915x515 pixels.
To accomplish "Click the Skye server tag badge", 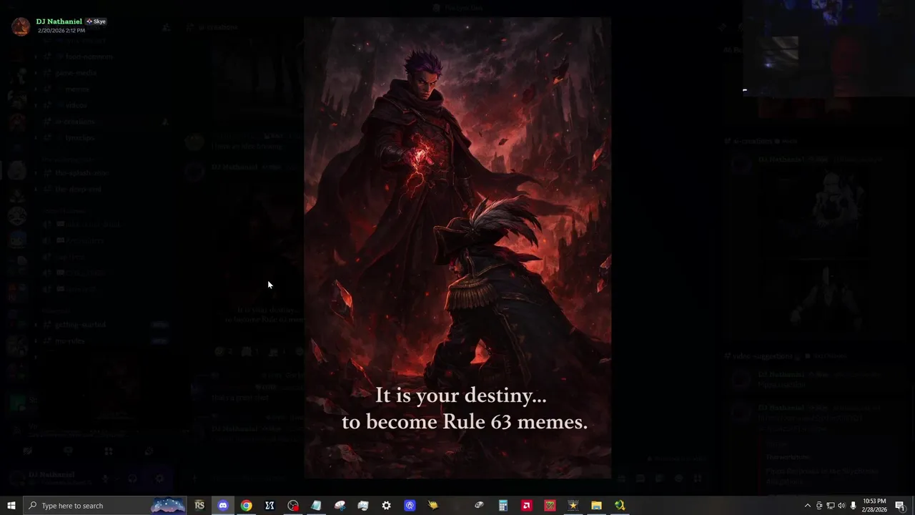I will coord(96,21).
